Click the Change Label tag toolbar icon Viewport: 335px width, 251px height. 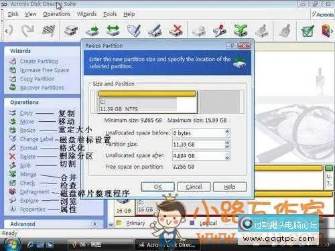coord(134,30)
